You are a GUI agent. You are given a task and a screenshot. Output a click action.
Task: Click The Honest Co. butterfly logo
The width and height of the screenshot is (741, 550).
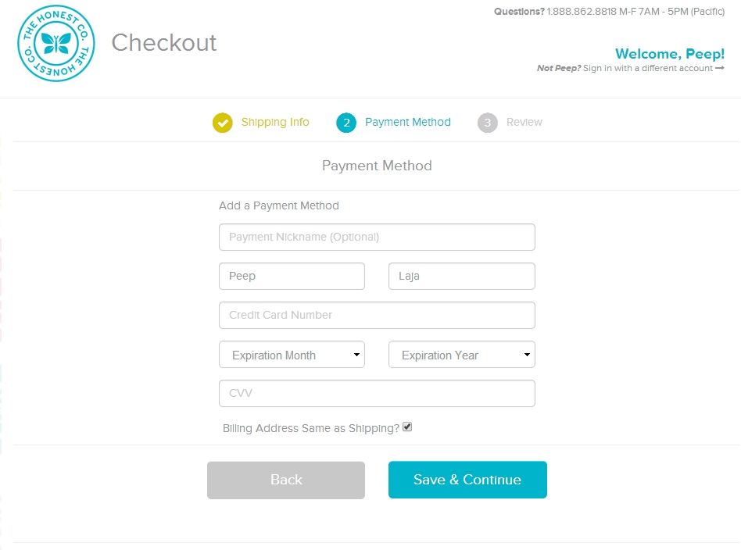pos(56,44)
